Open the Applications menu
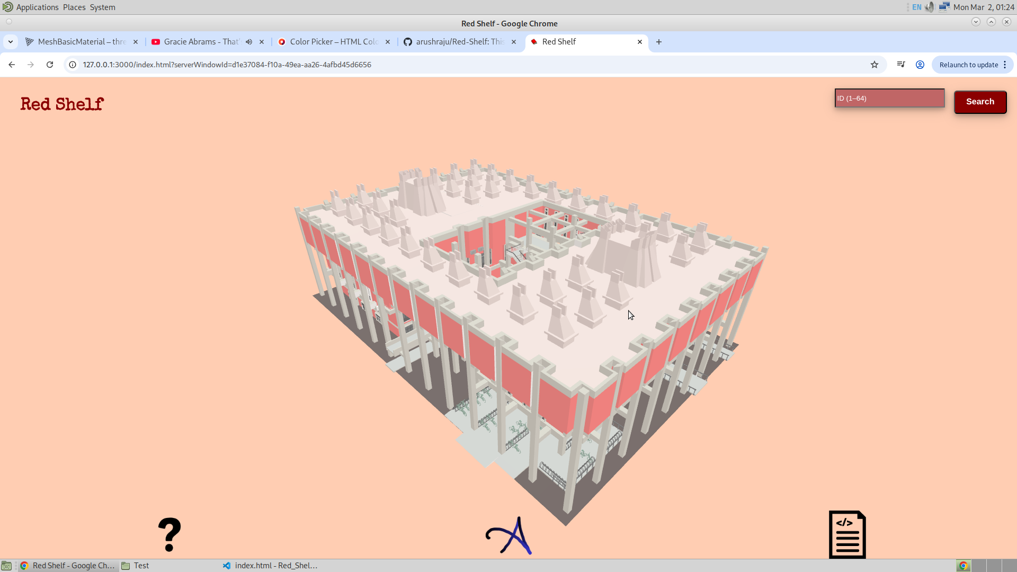This screenshot has height=572, width=1017. tap(37, 7)
